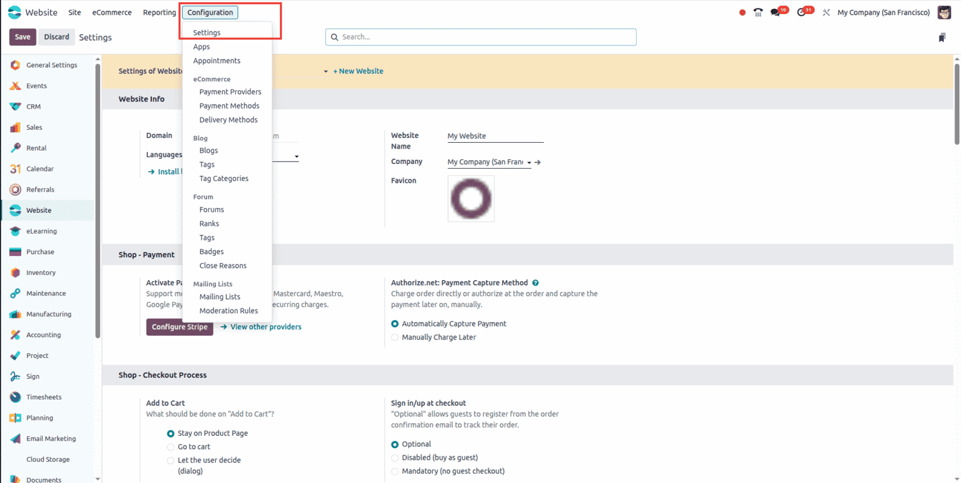Open Manufacturing settings icon

[15, 314]
